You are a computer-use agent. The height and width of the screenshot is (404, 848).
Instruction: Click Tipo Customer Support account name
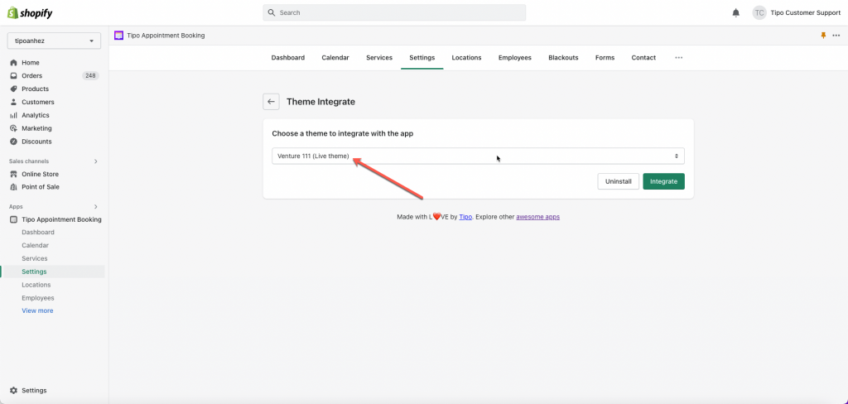pyautogui.click(x=806, y=13)
